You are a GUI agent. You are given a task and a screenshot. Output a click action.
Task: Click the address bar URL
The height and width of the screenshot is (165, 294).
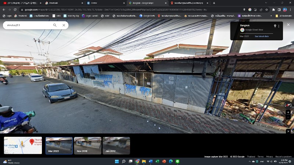click(116, 10)
